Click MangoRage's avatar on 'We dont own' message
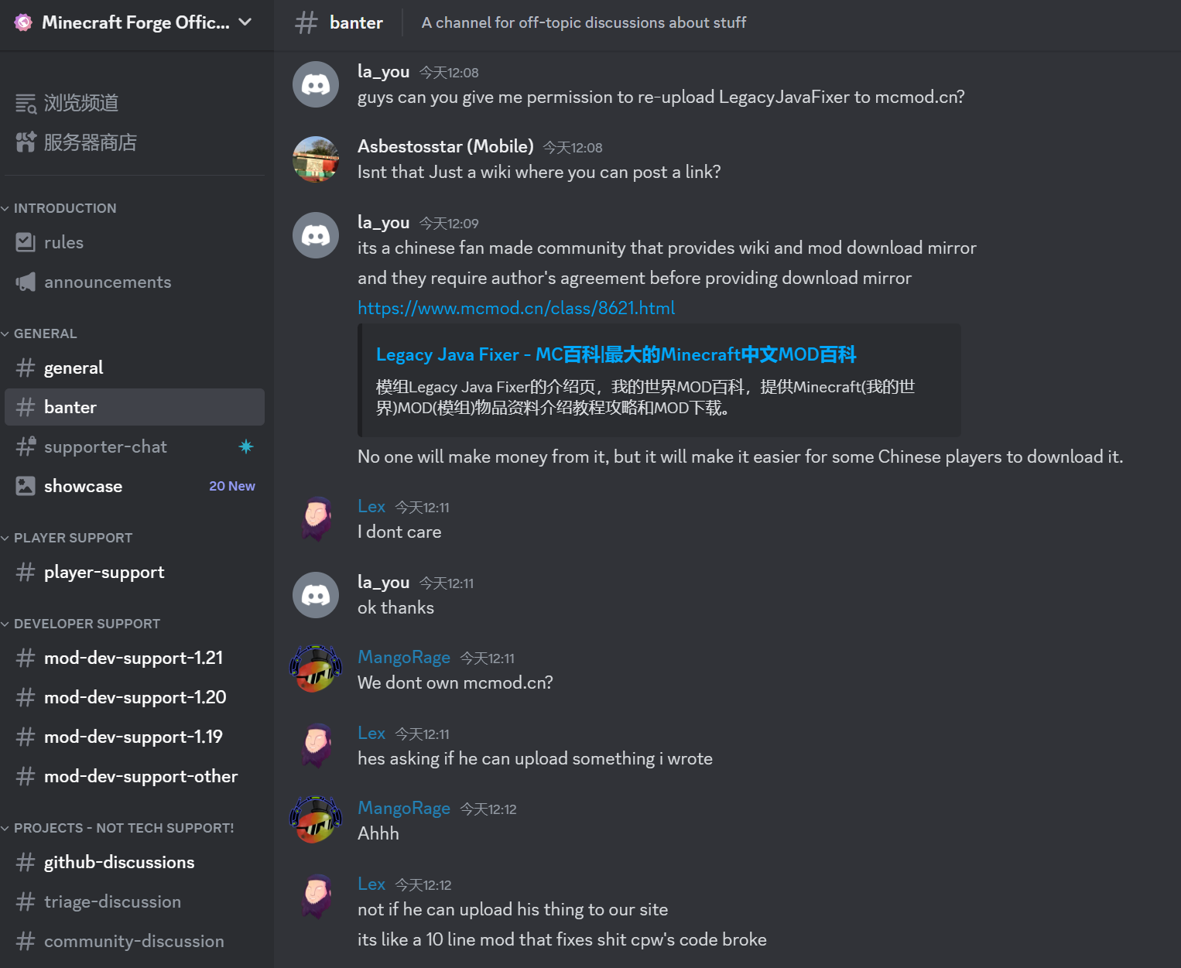Screen dimensions: 1181x968 [316, 669]
